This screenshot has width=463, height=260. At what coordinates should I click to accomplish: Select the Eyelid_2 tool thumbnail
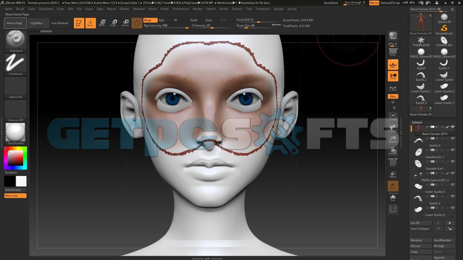(x=421, y=76)
